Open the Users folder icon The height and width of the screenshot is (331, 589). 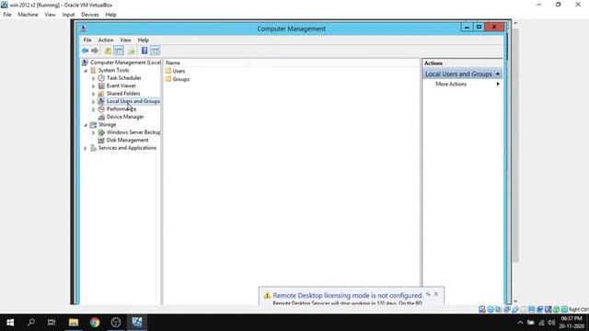coord(168,71)
